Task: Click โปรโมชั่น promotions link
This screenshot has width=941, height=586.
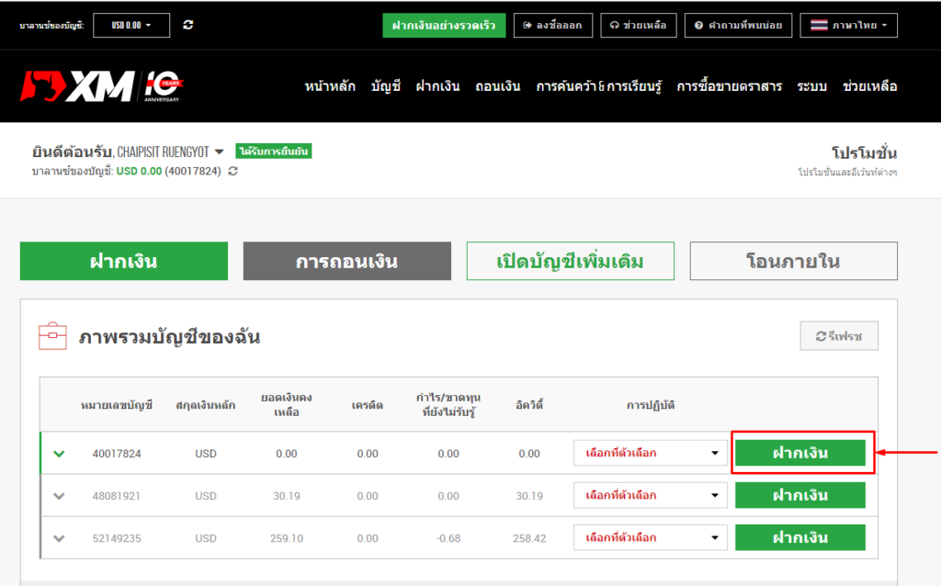Action: (x=863, y=153)
